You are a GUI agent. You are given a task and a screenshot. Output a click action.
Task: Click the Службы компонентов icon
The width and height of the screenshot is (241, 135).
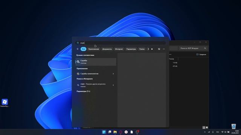78,74
